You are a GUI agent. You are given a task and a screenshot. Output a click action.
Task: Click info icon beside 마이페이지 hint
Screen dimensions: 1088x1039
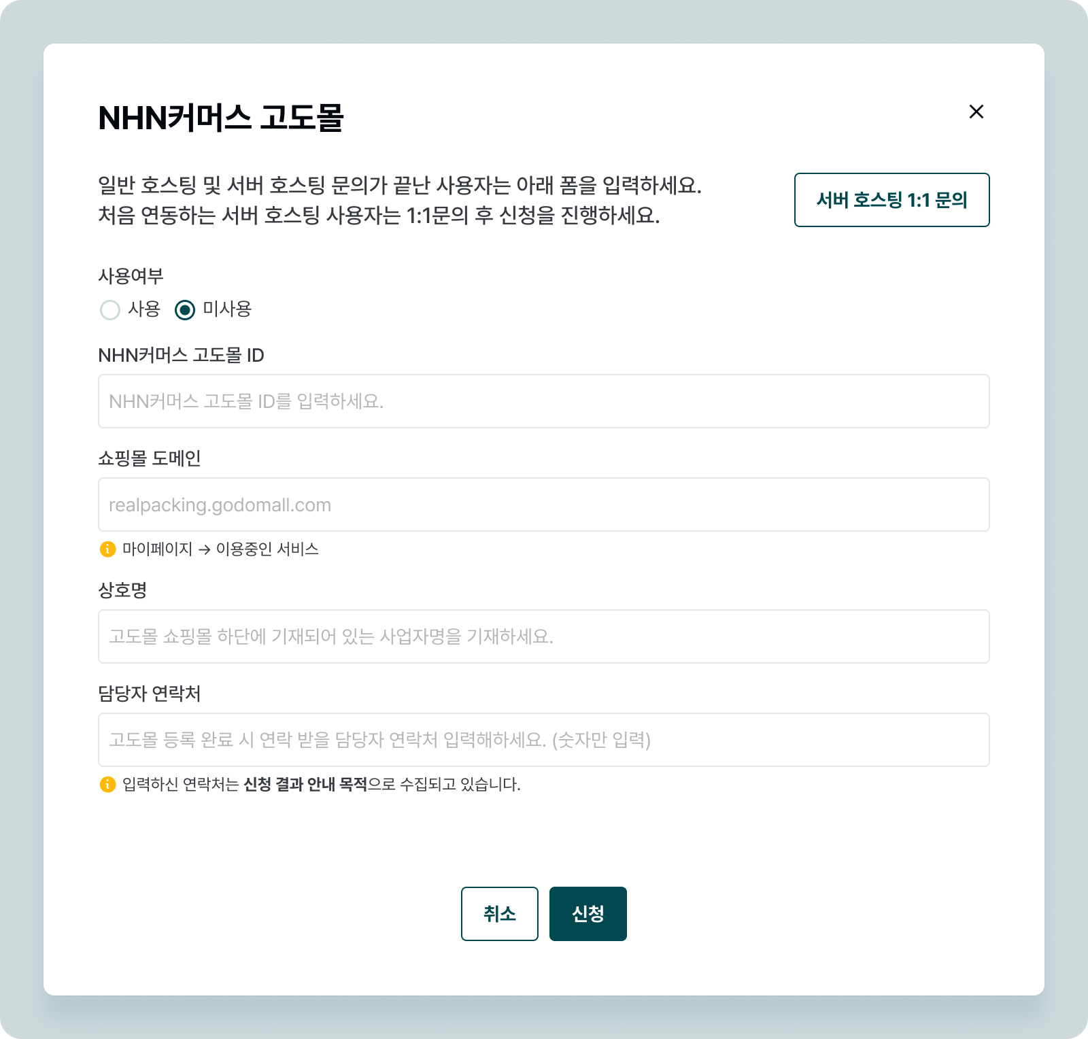click(x=107, y=549)
